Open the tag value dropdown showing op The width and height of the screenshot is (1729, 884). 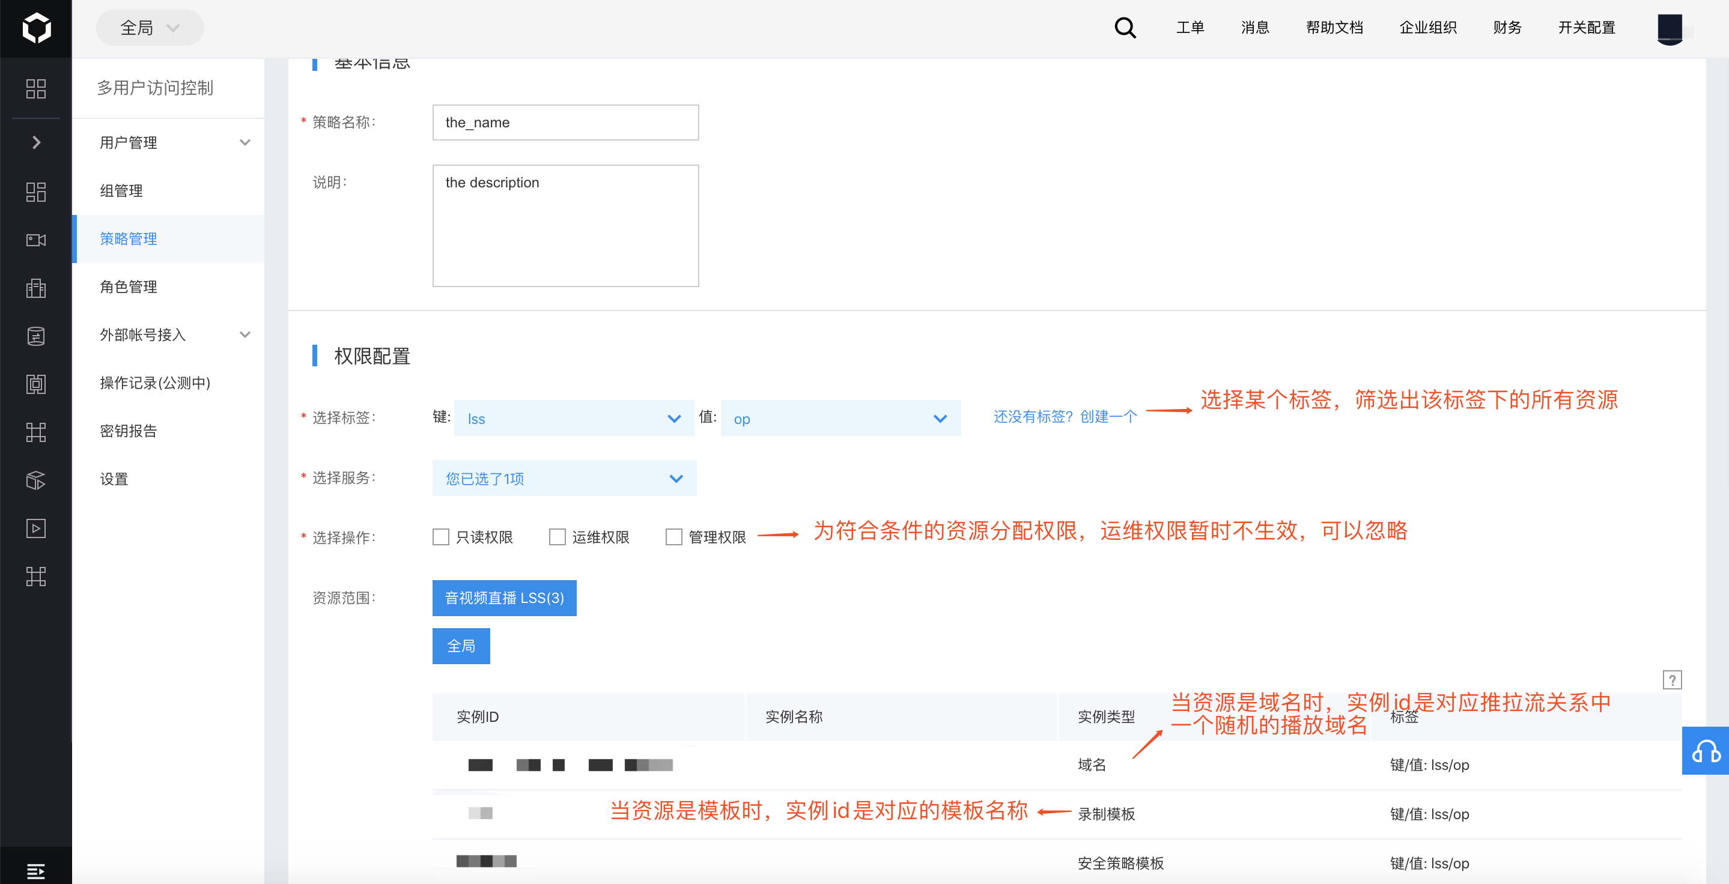pyautogui.click(x=840, y=419)
